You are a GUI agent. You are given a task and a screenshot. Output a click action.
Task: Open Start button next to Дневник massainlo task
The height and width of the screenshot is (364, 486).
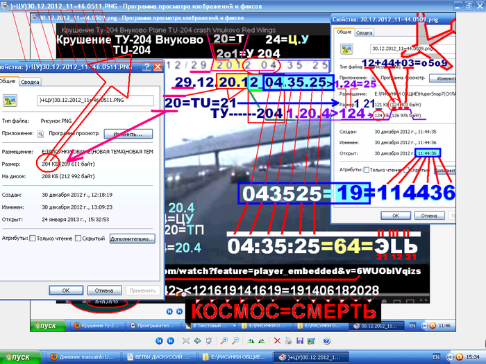20,357
